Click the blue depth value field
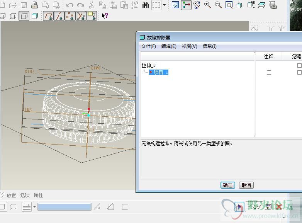The width and height of the screenshot is (302, 223). point(64,207)
